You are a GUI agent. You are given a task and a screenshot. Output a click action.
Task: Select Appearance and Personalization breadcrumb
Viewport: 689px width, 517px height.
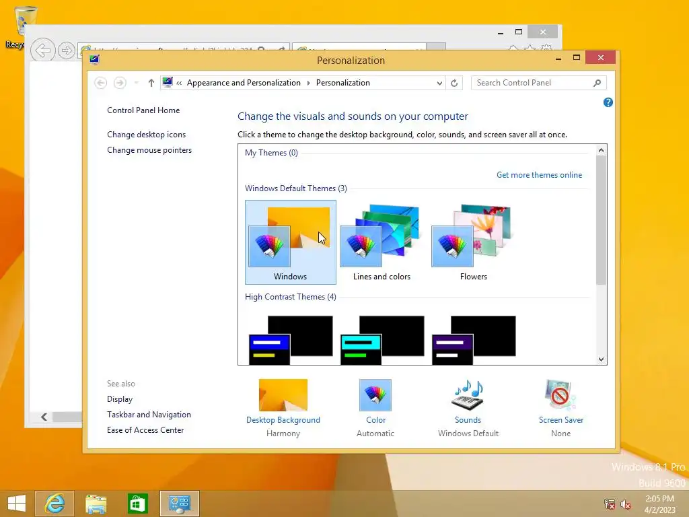244,83
